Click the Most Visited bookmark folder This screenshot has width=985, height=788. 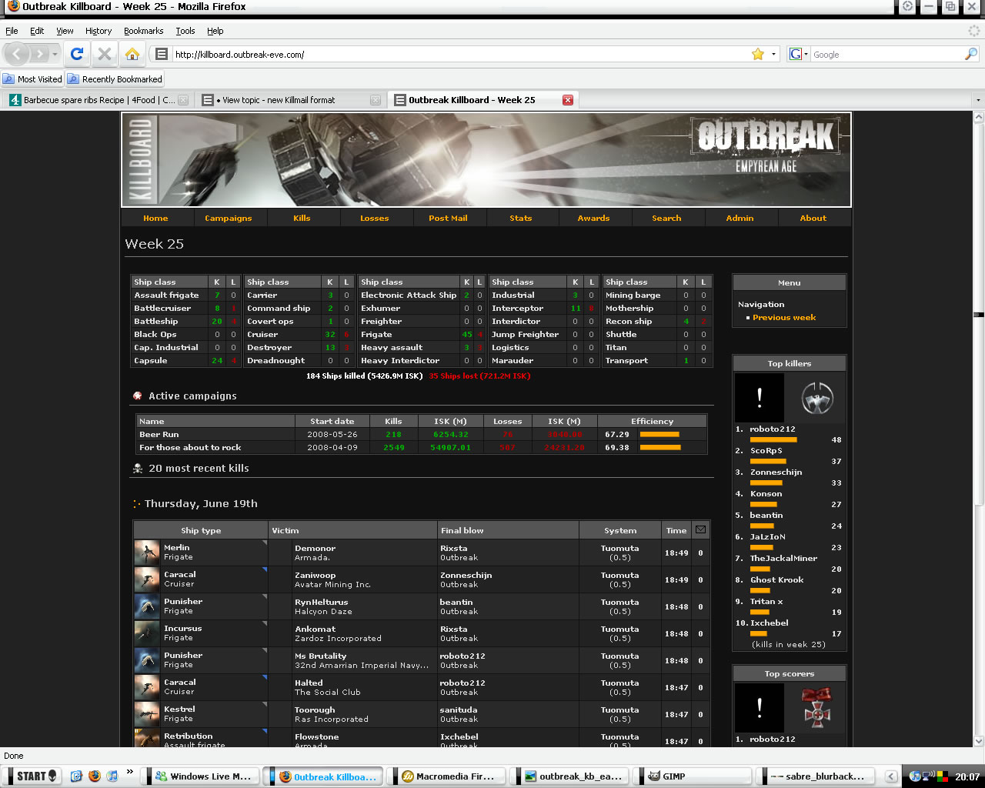32,79
